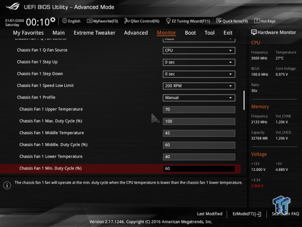Click the red +3.3V voltage reading
Viewport: 302px width, 227px height.
pyautogui.click(x=257, y=186)
